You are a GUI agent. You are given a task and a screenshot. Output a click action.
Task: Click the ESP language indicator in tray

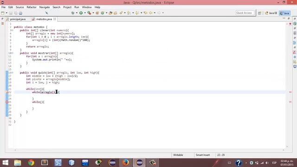point(274,163)
